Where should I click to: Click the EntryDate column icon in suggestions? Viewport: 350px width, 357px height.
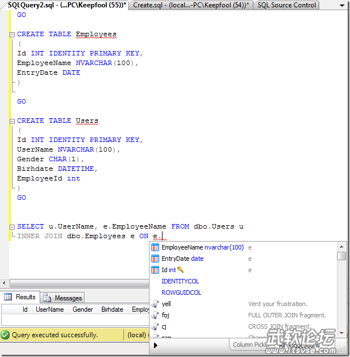(155, 259)
